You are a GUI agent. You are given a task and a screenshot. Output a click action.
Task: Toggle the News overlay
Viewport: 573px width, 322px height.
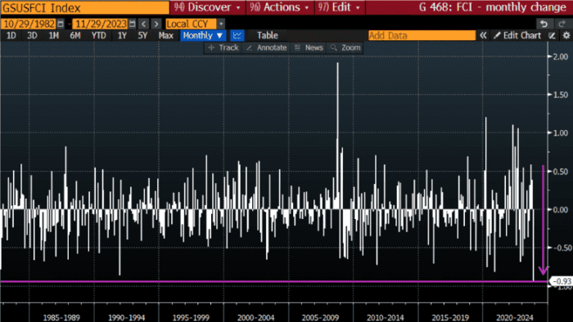[309, 47]
